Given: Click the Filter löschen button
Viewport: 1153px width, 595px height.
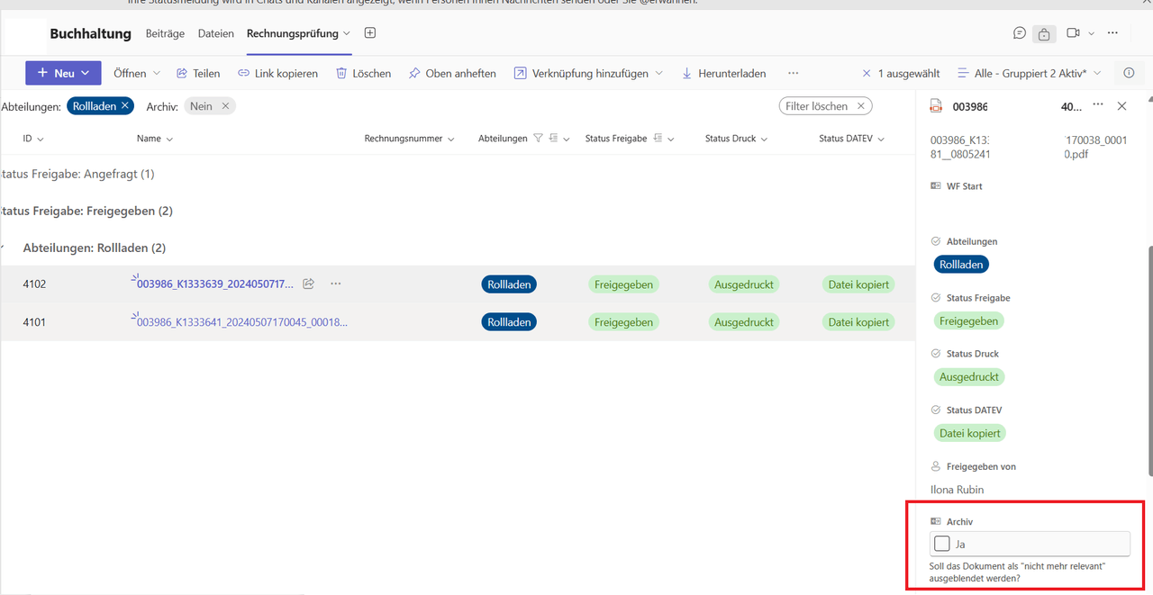Looking at the screenshot, I should 825,106.
